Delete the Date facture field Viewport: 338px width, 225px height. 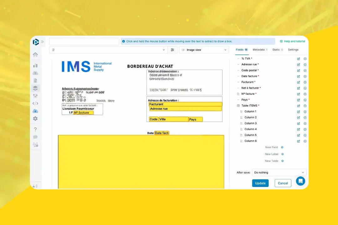click(x=305, y=77)
